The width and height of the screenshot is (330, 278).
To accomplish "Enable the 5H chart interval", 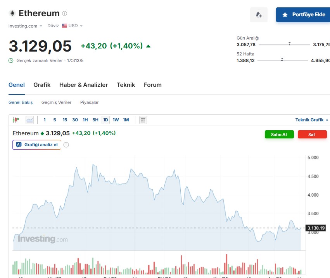I will pos(95,120).
